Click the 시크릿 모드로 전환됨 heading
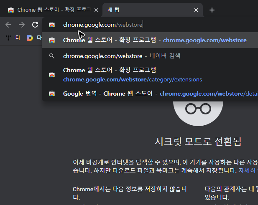Image resolution: width=258 pixels, height=205 pixels. tap(198, 142)
